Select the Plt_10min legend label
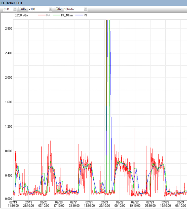The height and width of the screenshot is (209, 187). pyautogui.click(x=66, y=15)
